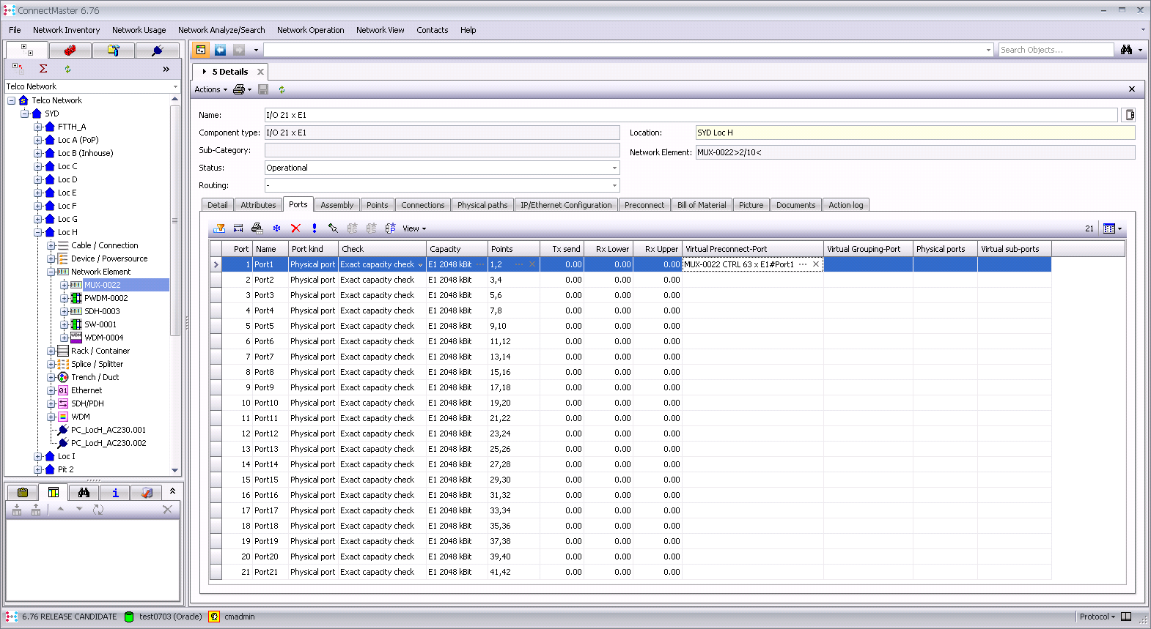Open the Network Inventory menu

pos(66,30)
